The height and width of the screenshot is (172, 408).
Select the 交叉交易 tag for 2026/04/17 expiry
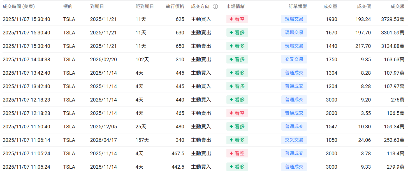[294, 140]
